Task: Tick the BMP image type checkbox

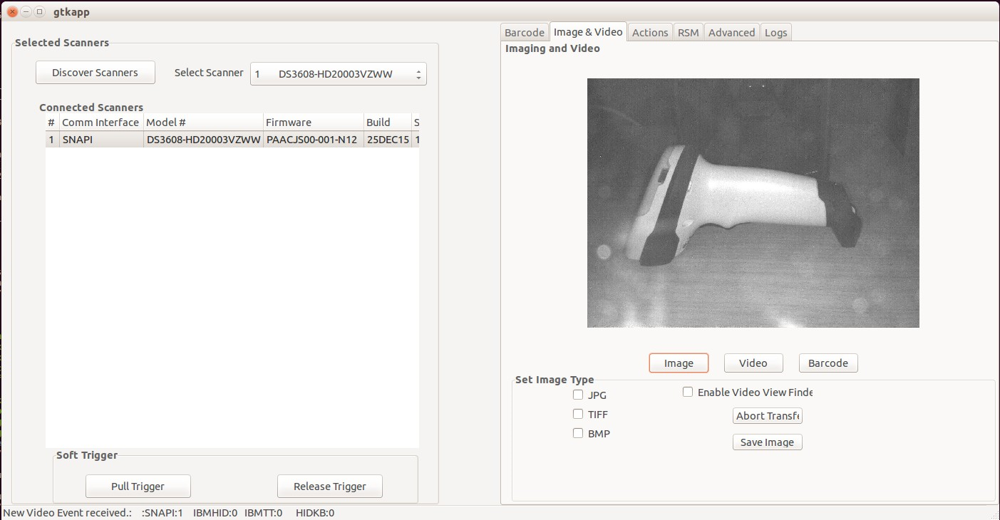Action: (x=578, y=433)
